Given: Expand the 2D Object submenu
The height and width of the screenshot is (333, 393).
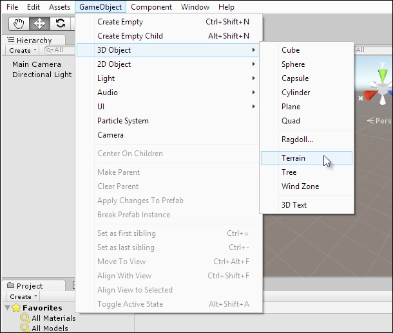Looking at the screenshot, I should click(x=169, y=64).
